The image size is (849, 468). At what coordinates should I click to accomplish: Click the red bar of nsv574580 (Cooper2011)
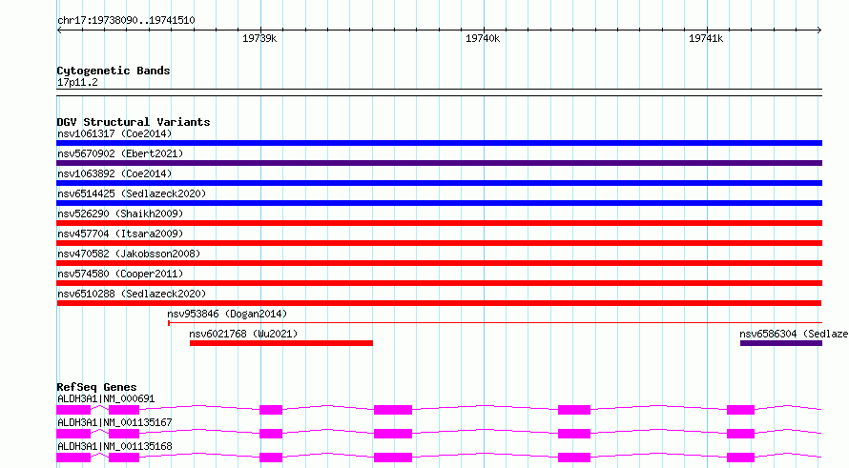[x=439, y=283]
